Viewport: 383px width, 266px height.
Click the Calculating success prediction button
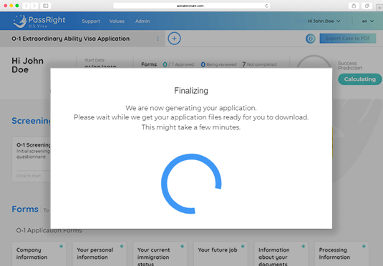[x=359, y=79]
